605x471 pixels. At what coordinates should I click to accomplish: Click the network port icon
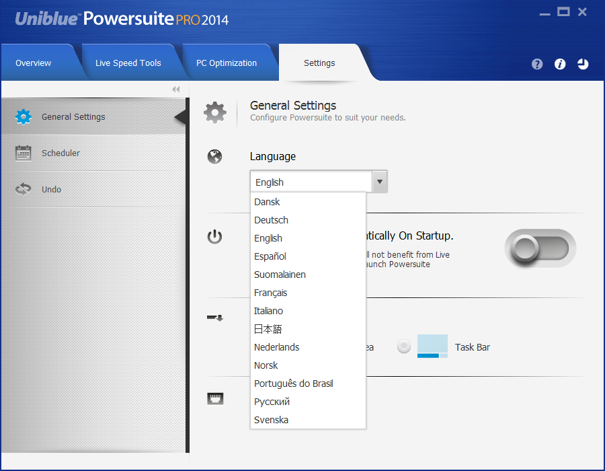click(215, 398)
